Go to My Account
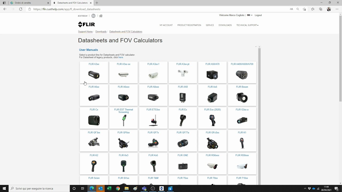The height and width of the screenshot is (192, 342). click(166, 25)
